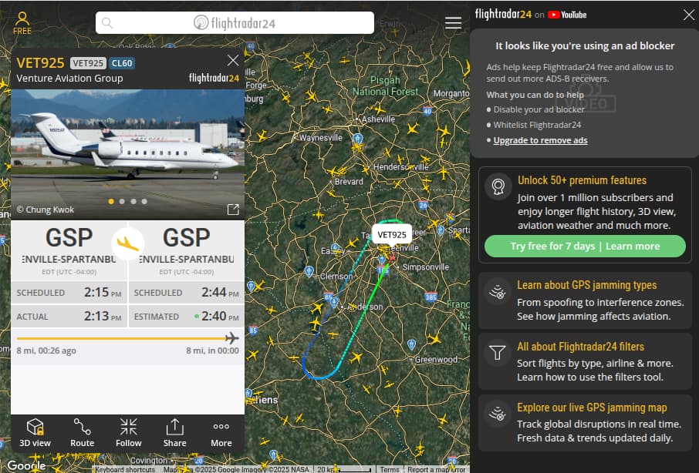The width and height of the screenshot is (699, 473).
Task: Select the second photo carousel dot
Action: (x=122, y=202)
